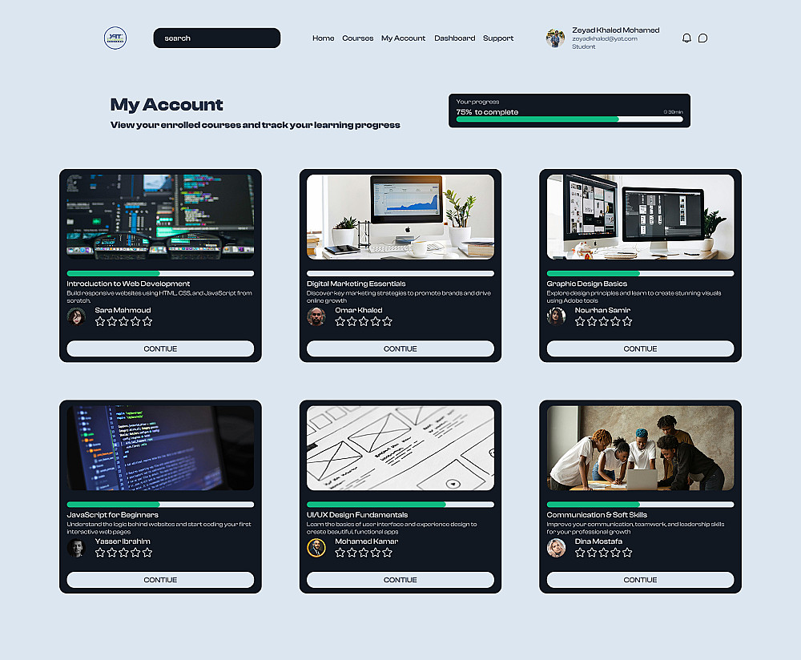This screenshot has height=660, width=801.
Task: Click into the search field
Action: (x=216, y=38)
